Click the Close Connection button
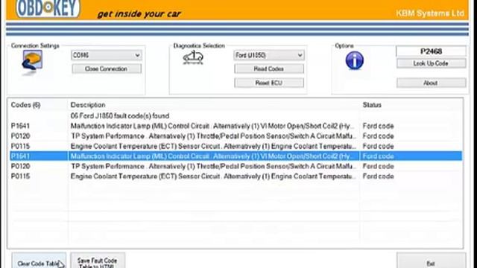 (107, 69)
